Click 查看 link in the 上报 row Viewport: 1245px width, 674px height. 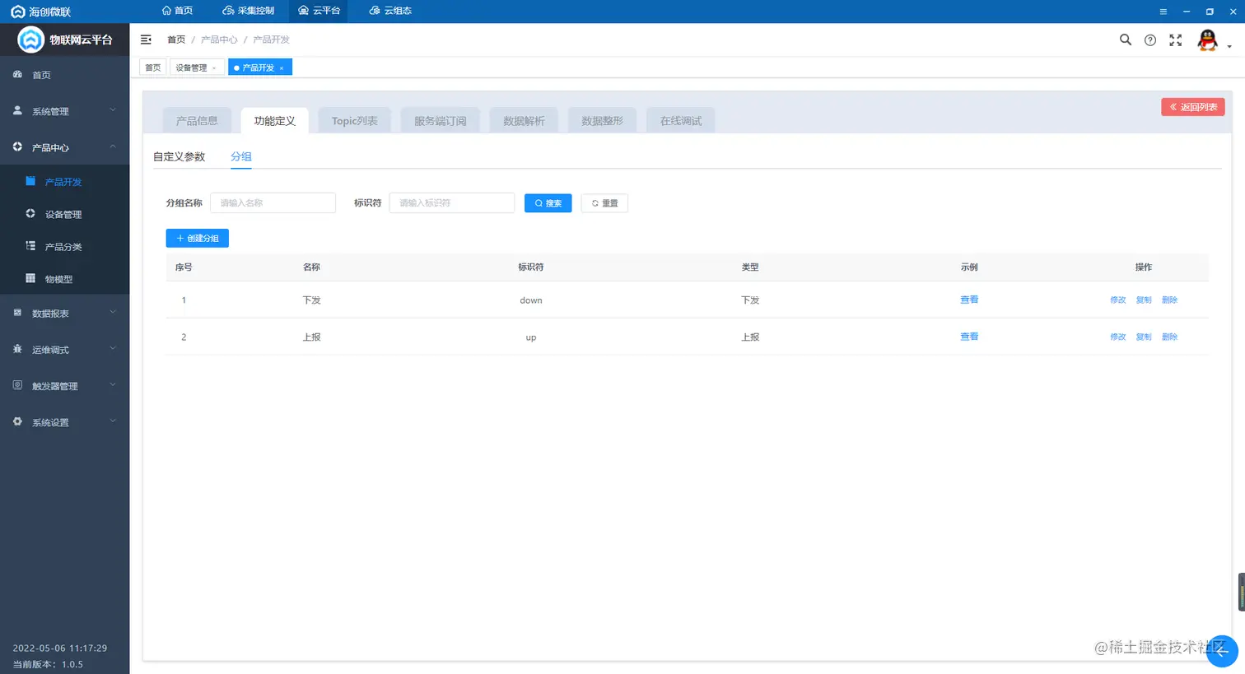pos(969,337)
